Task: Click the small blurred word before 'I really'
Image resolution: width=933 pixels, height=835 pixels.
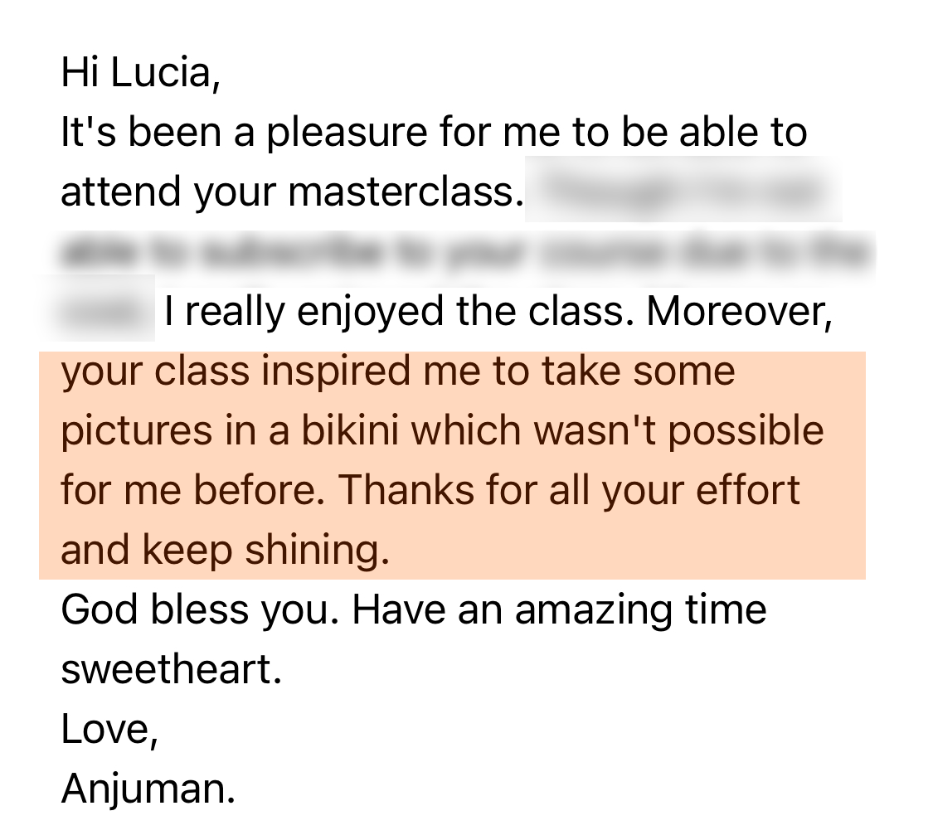Action: tap(102, 308)
